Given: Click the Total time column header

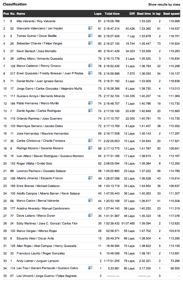Looking at the screenshot, I should 112,14.
